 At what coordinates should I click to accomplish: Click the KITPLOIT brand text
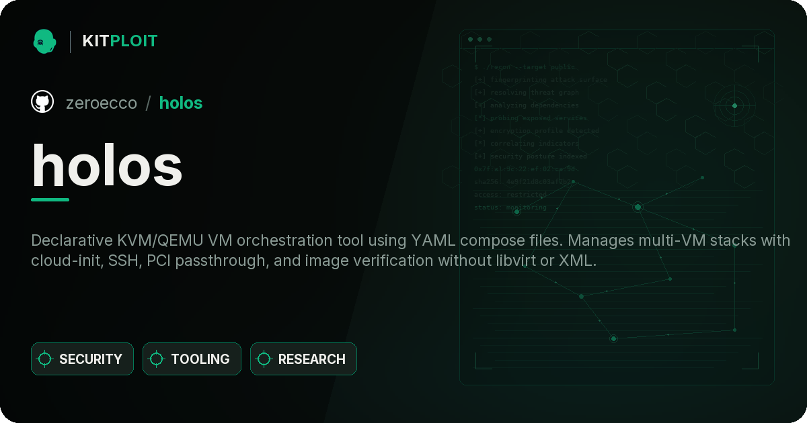120,41
